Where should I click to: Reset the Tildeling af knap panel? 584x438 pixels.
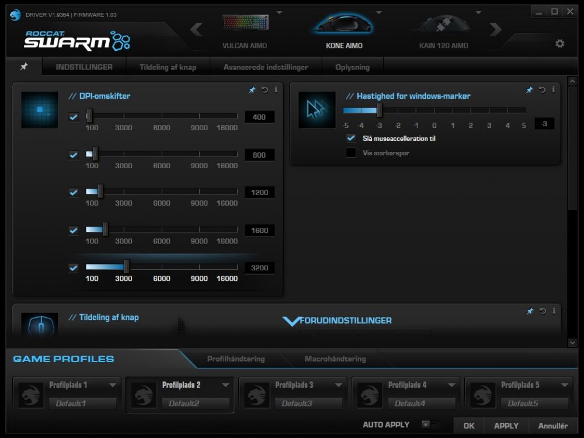tap(543, 311)
